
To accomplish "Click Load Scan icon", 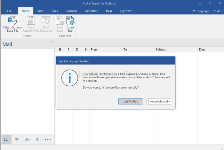I will click(70, 20).
